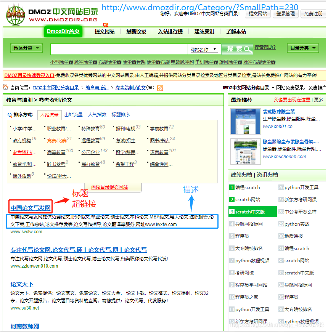This screenshot has height=332, width=328.
Task: Open the 建站归档 heading link
Action: pyautogui.click(x=241, y=175)
